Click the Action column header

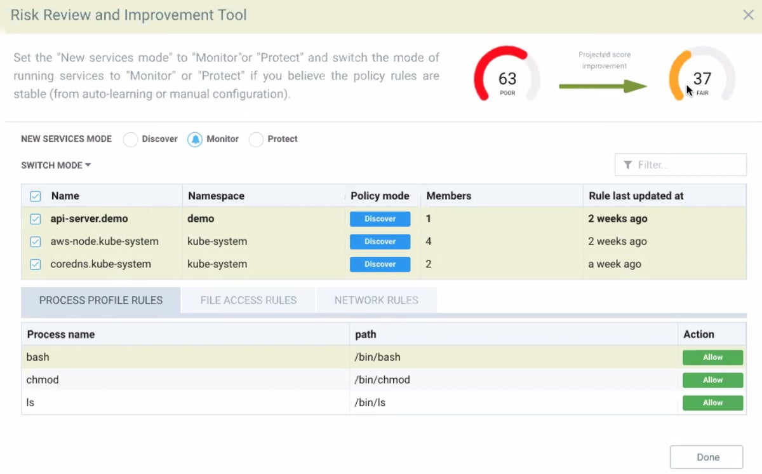pos(698,334)
